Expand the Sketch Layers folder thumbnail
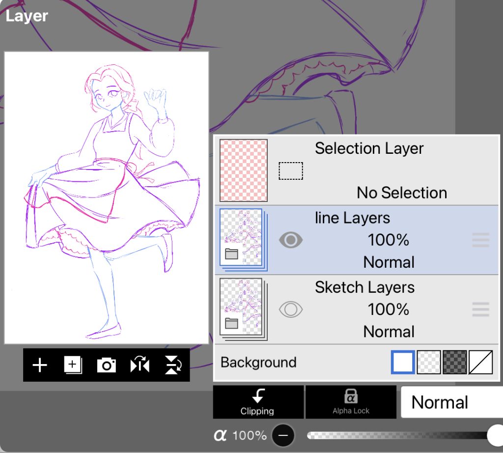 [243, 310]
